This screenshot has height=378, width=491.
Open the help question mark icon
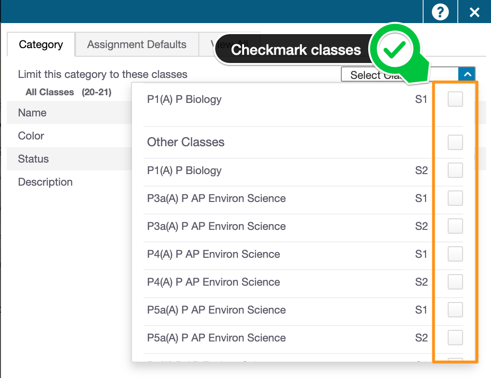[x=440, y=12]
